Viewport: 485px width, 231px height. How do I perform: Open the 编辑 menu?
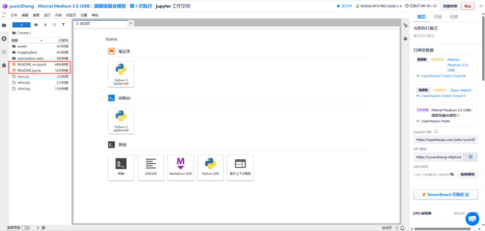25,15
